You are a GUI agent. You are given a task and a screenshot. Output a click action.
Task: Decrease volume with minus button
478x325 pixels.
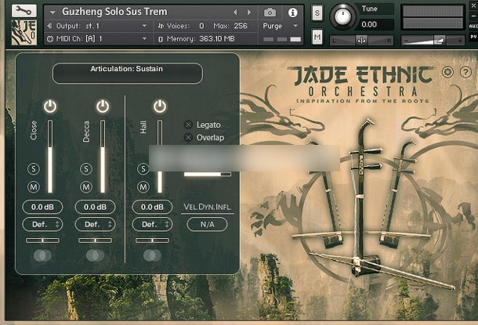[407, 41]
